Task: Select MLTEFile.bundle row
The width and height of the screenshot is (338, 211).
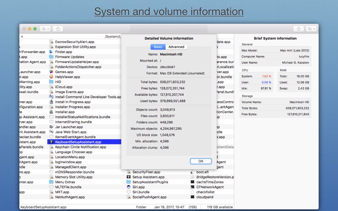Action: (x=86, y=187)
